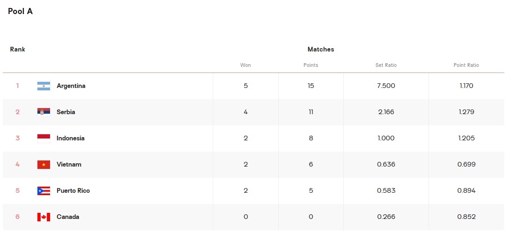Click the Point Ratio column header
Screen dimensions: 508x233
coord(466,65)
